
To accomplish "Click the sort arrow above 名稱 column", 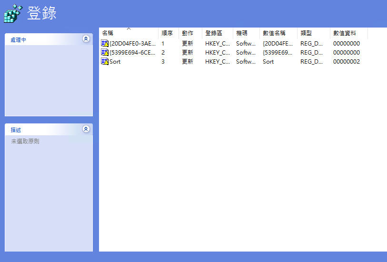I will point(129,29).
